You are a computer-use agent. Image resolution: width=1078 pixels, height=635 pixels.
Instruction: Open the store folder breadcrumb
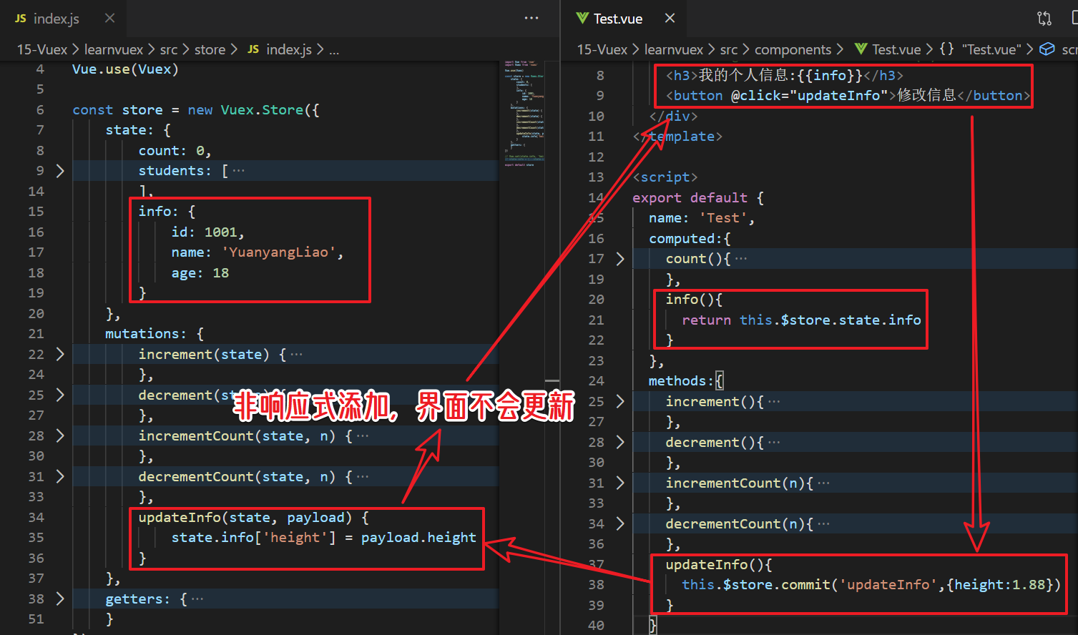210,49
